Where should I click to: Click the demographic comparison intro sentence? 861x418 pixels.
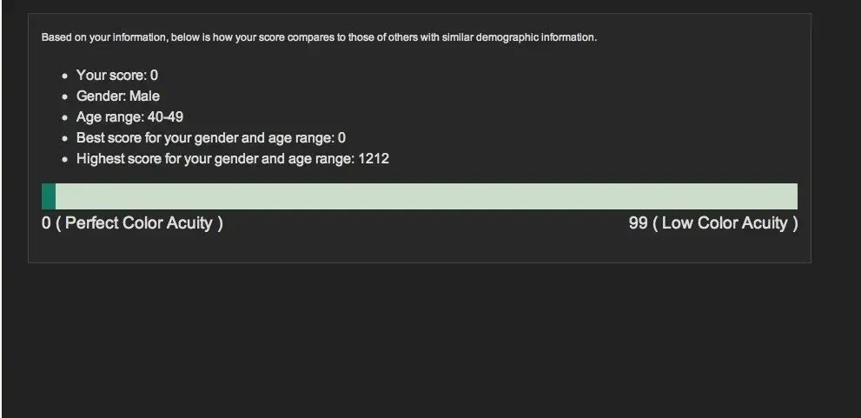(319, 37)
